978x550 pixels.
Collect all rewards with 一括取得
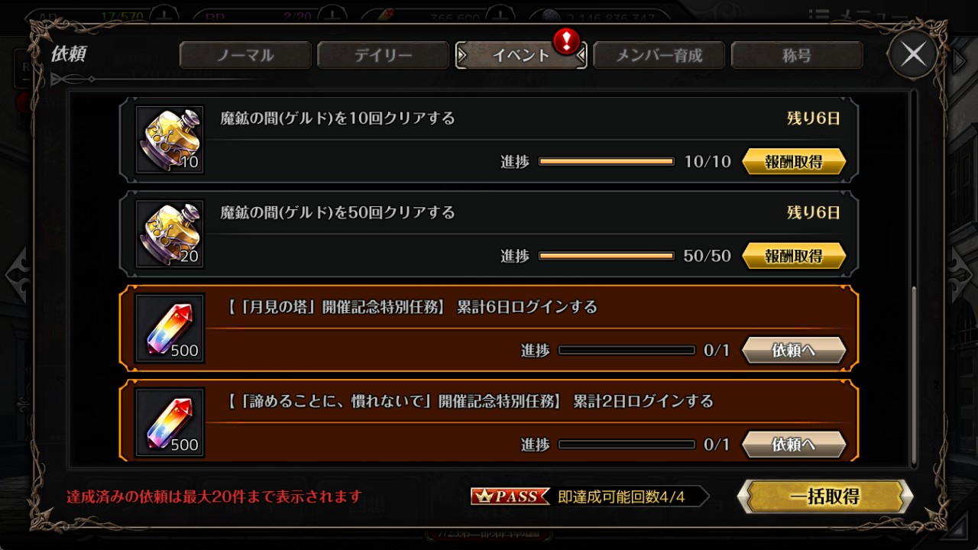825,497
